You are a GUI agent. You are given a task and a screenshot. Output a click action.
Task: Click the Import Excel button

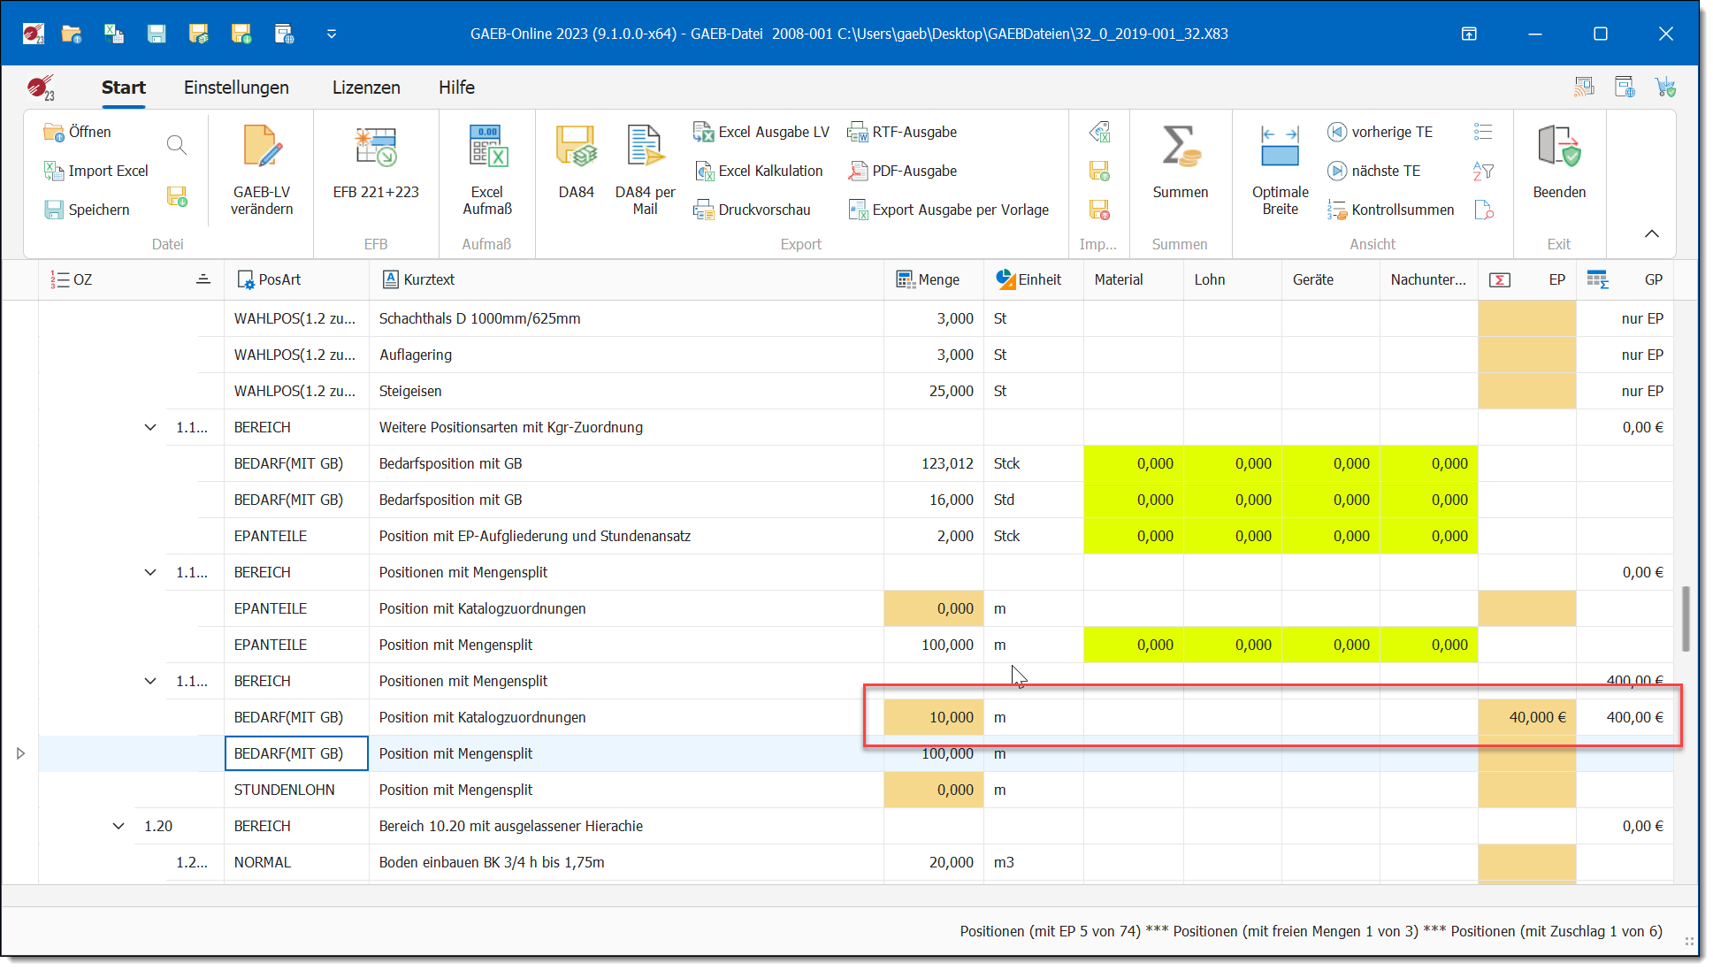[96, 171]
